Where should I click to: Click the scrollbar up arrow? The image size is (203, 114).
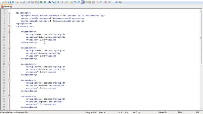click(201, 10)
